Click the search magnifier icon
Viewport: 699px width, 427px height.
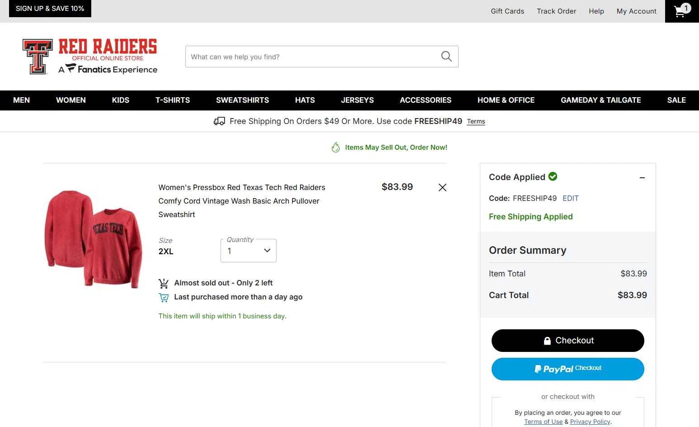pos(446,56)
